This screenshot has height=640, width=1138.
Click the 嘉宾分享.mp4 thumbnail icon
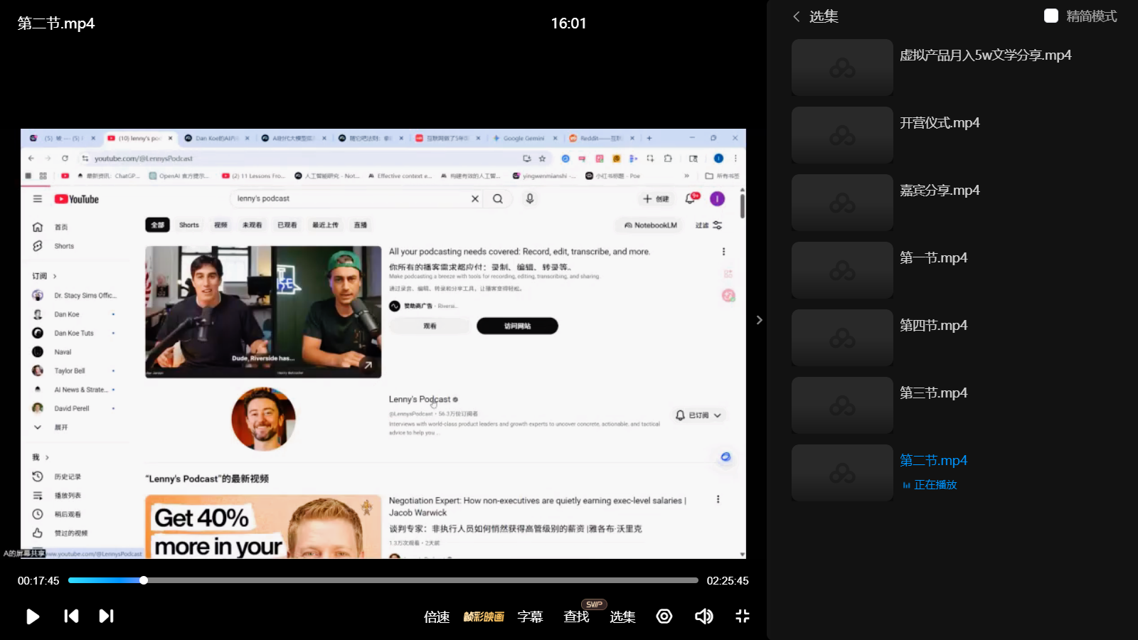coord(842,203)
